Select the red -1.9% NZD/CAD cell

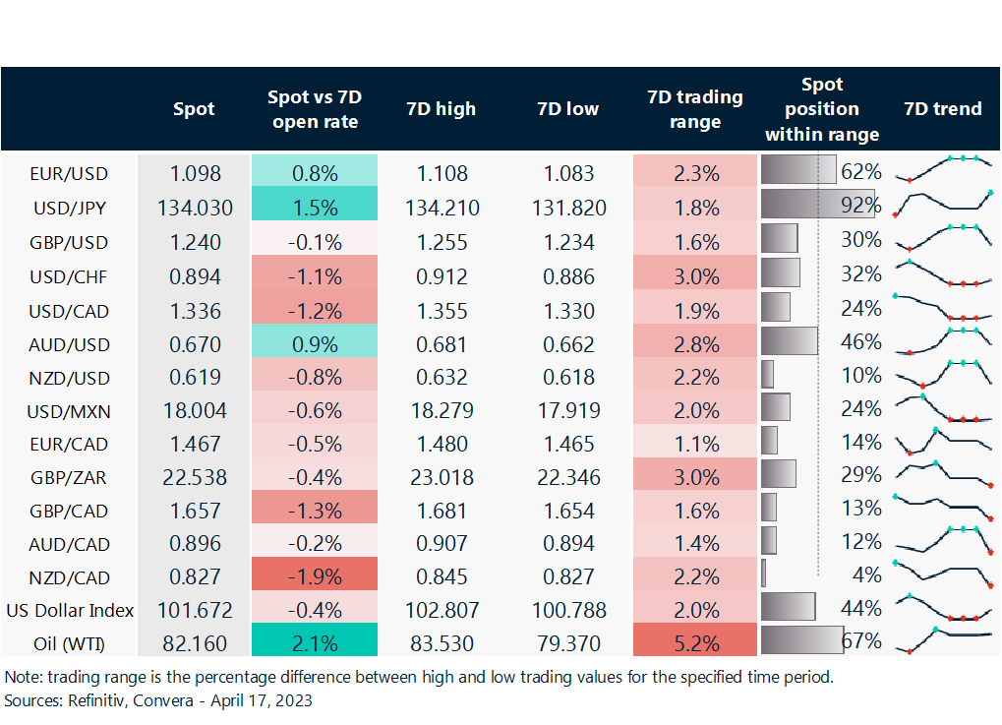[x=315, y=577]
